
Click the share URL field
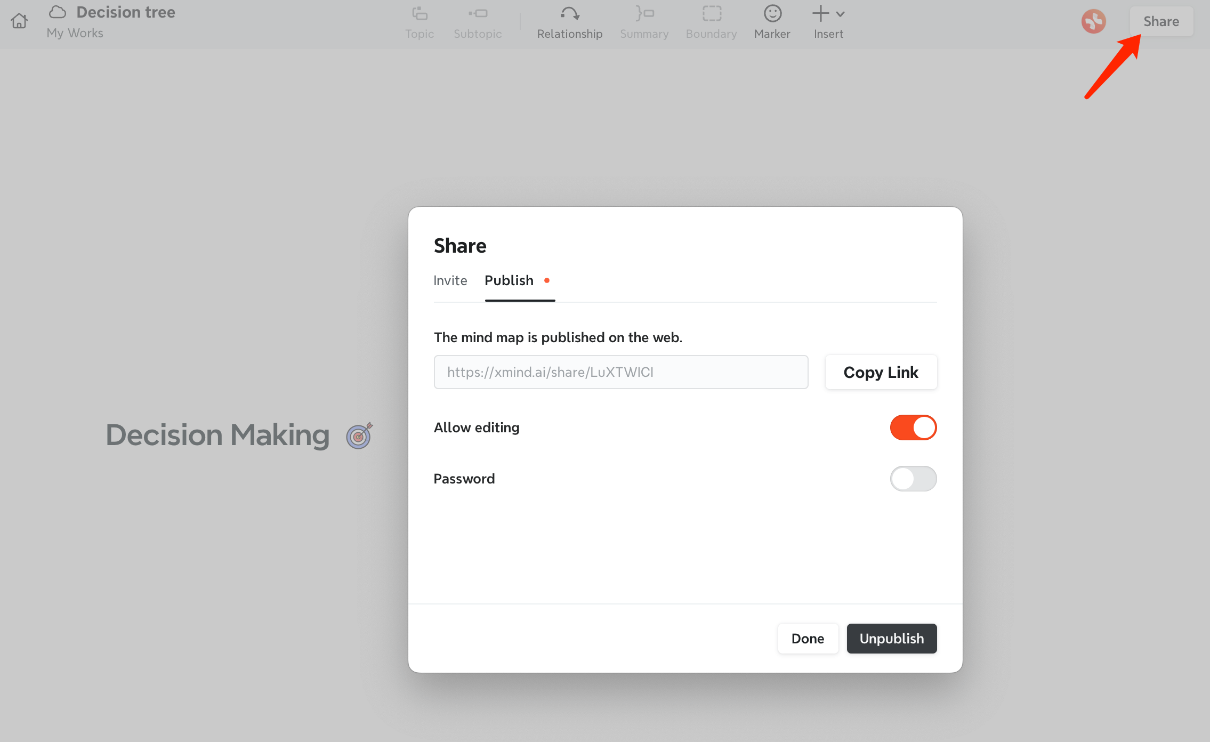[x=620, y=372]
